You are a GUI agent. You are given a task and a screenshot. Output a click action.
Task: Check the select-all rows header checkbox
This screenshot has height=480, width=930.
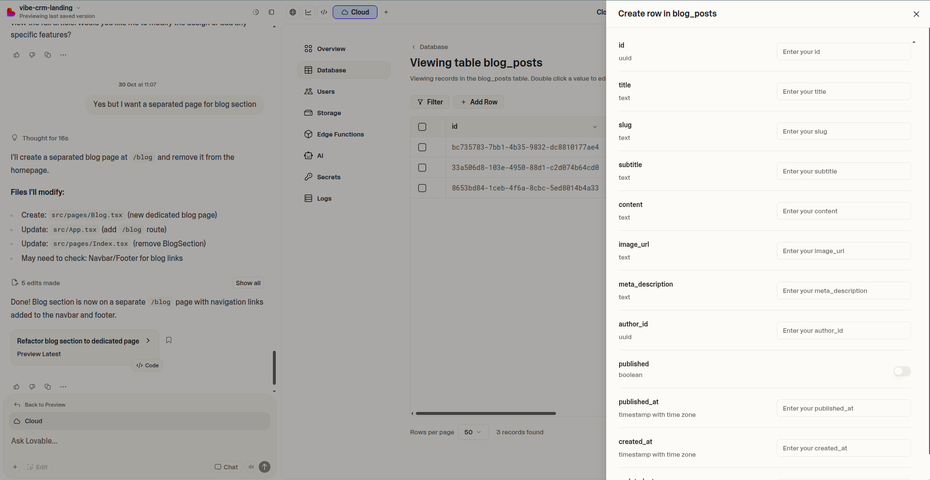pos(422,127)
